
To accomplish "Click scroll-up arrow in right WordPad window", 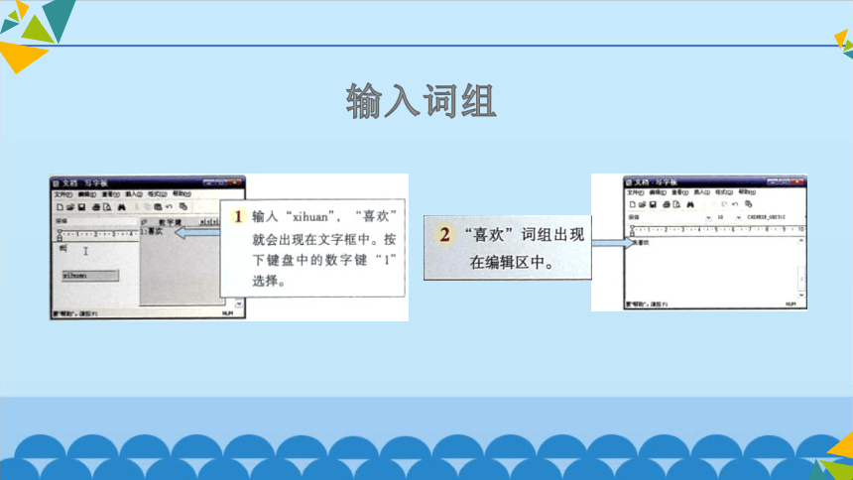I will [x=801, y=241].
